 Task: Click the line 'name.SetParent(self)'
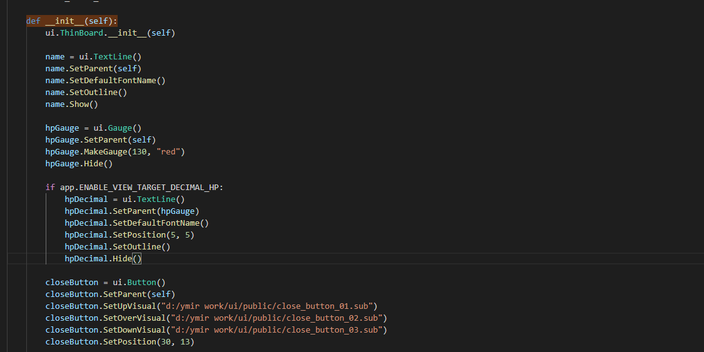(93, 69)
